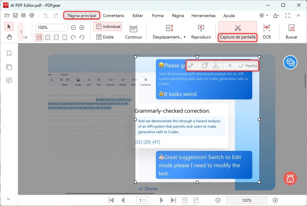
Task: Print the document with the printer icon
Action: (32, 15)
